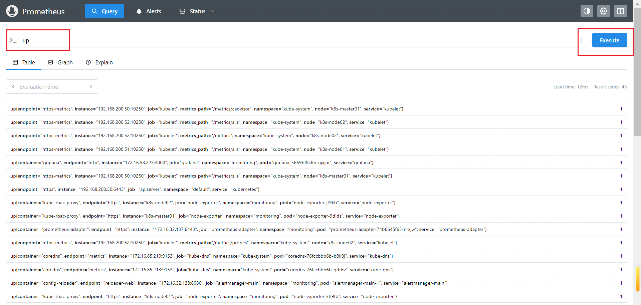Step evaluation time forward with right chevron
Viewport: 641px width, 305px height.
point(91,87)
